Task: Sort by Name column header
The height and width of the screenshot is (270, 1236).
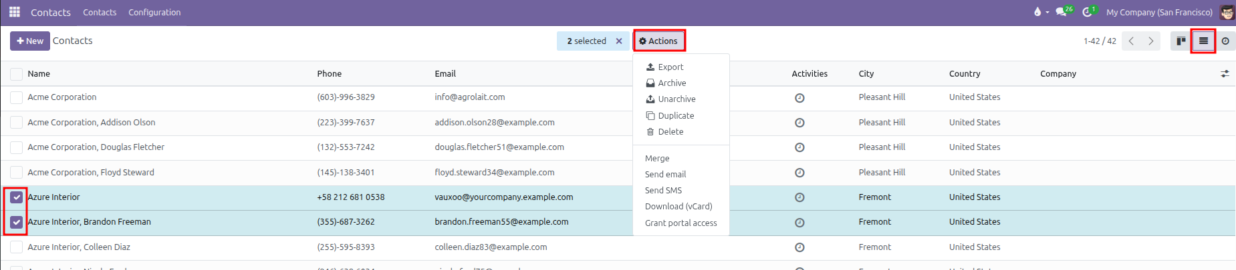Action: 39,74
